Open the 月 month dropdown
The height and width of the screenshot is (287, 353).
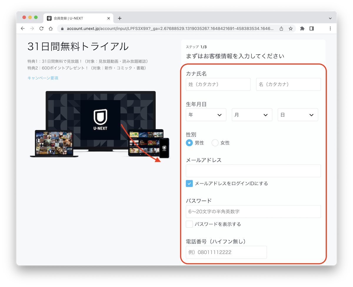point(252,115)
